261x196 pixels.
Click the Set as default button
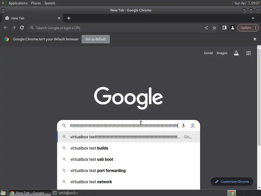point(96,39)
